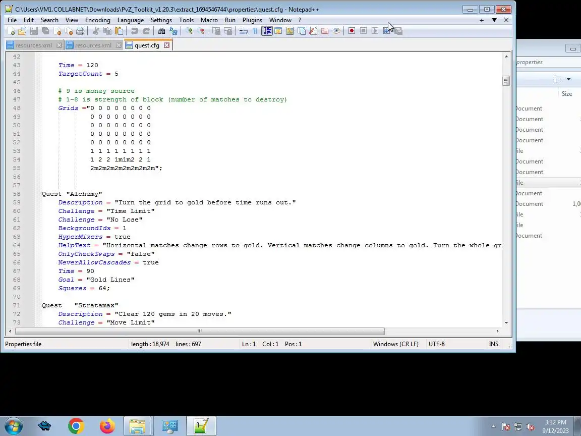The height and width of the screenshot is (436, 581).
Task: Click the Stop Recording macro icon
Action: tap(364, 31)
